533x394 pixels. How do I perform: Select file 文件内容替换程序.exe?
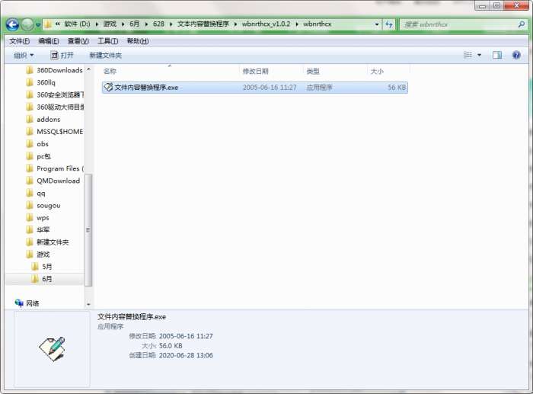pyautogui.click(x=254, y=88)
